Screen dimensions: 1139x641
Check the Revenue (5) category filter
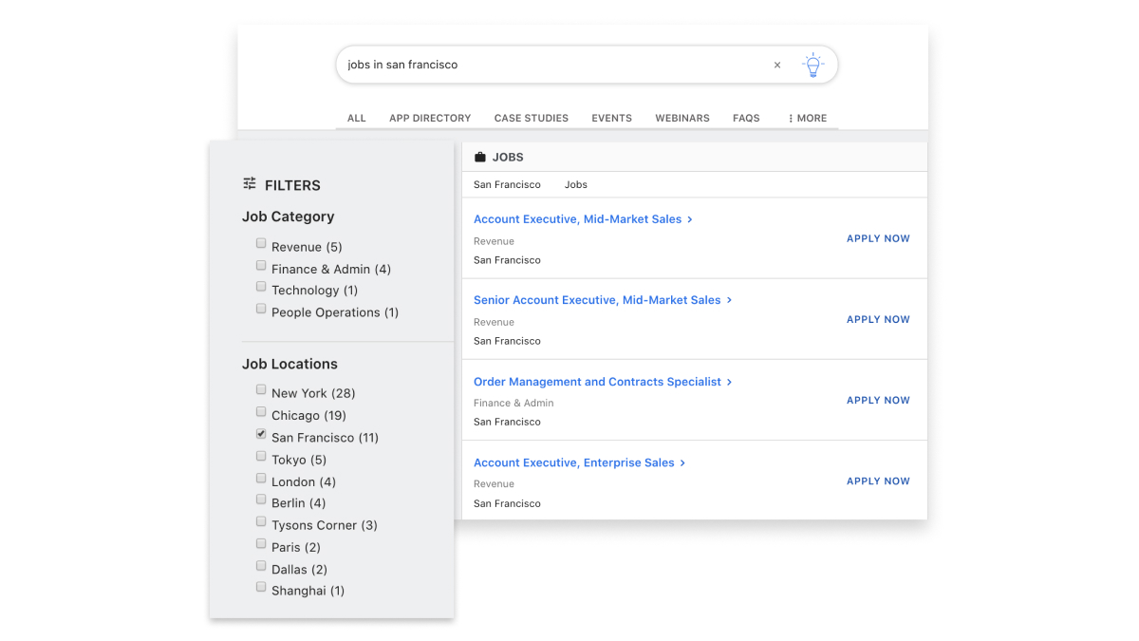point(261,244)
